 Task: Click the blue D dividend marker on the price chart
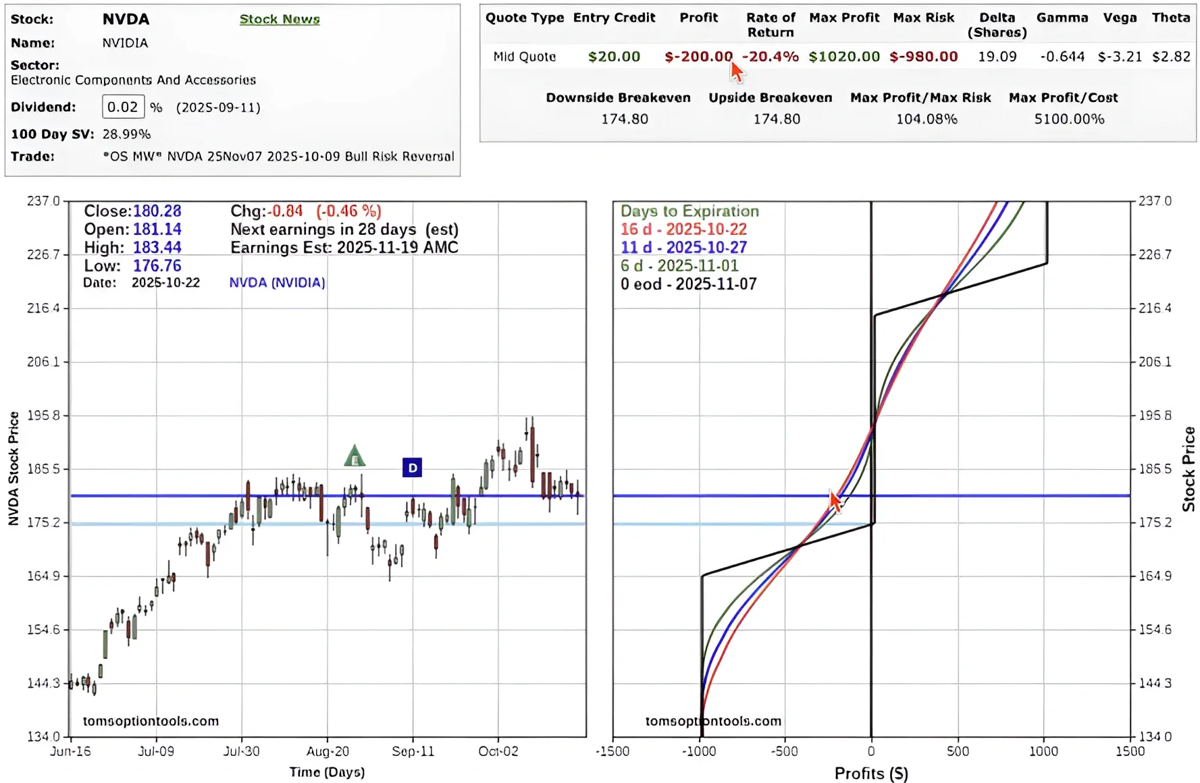[412, 468]
